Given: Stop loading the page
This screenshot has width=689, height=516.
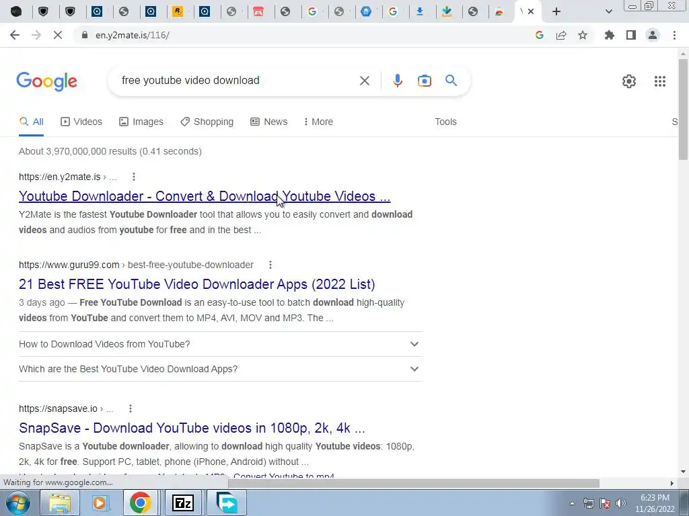Looking at the screenshot, I should (x=58, y=35).
